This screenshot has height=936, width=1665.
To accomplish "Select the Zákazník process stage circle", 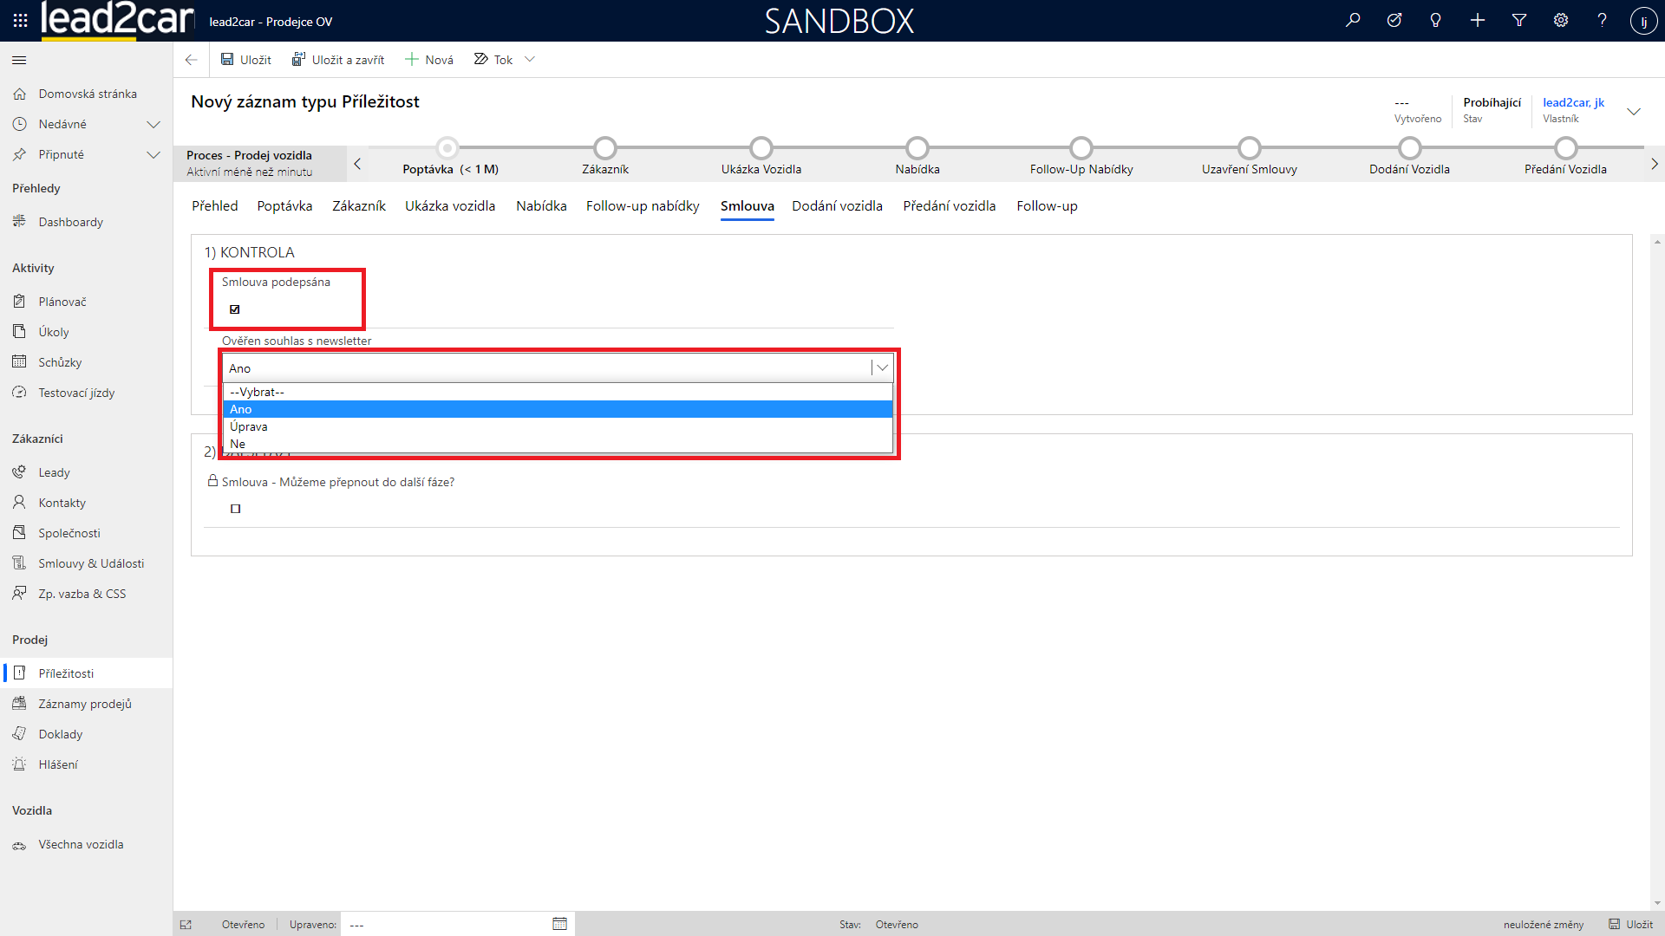I will [x=605, y=148].
